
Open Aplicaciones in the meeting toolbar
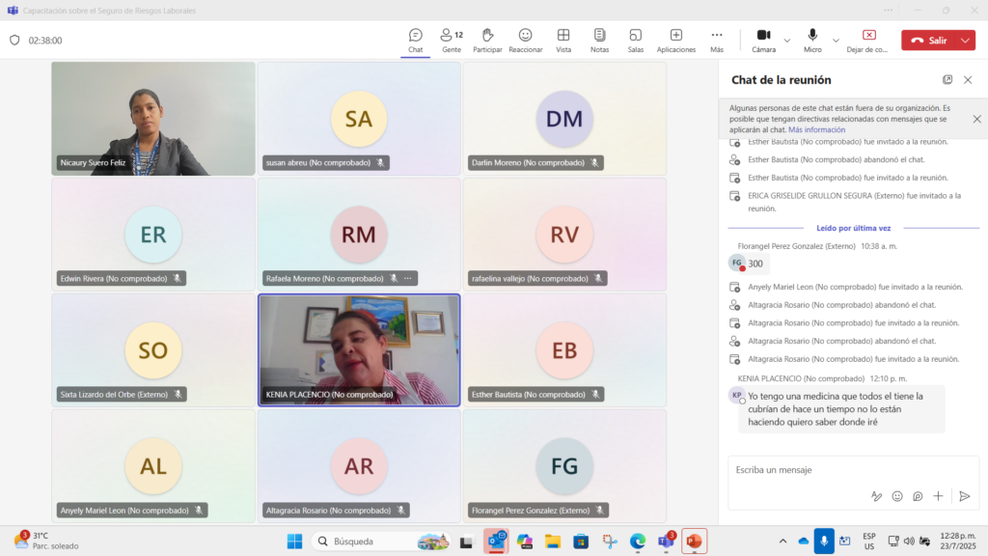tap(676, 41)
